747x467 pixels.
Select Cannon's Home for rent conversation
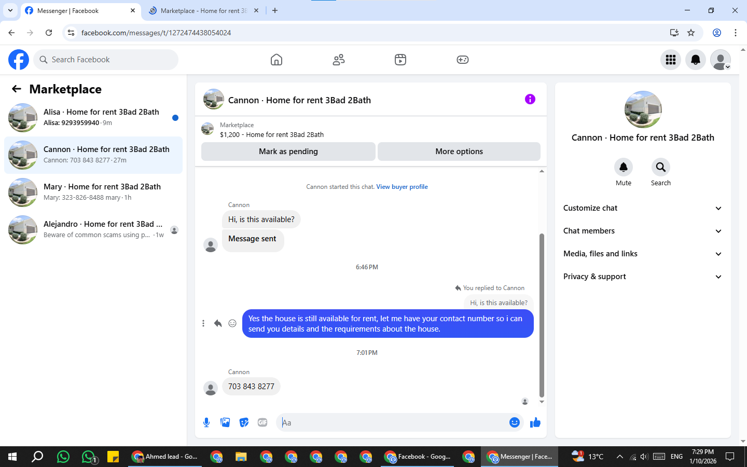[x=93, y=155]
